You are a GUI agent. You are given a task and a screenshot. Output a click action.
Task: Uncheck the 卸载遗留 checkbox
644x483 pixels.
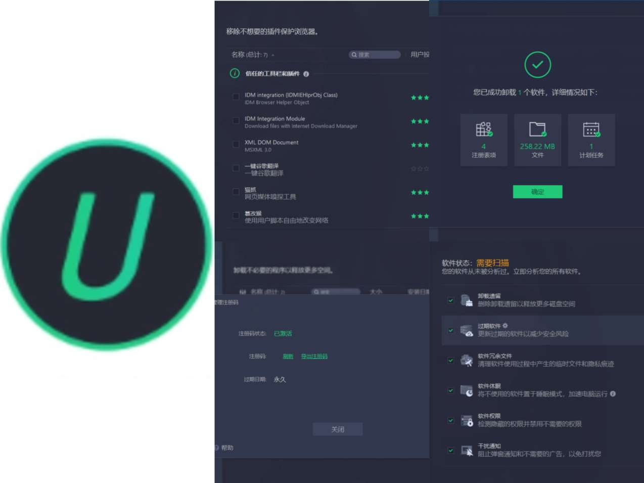pos(450,300)
